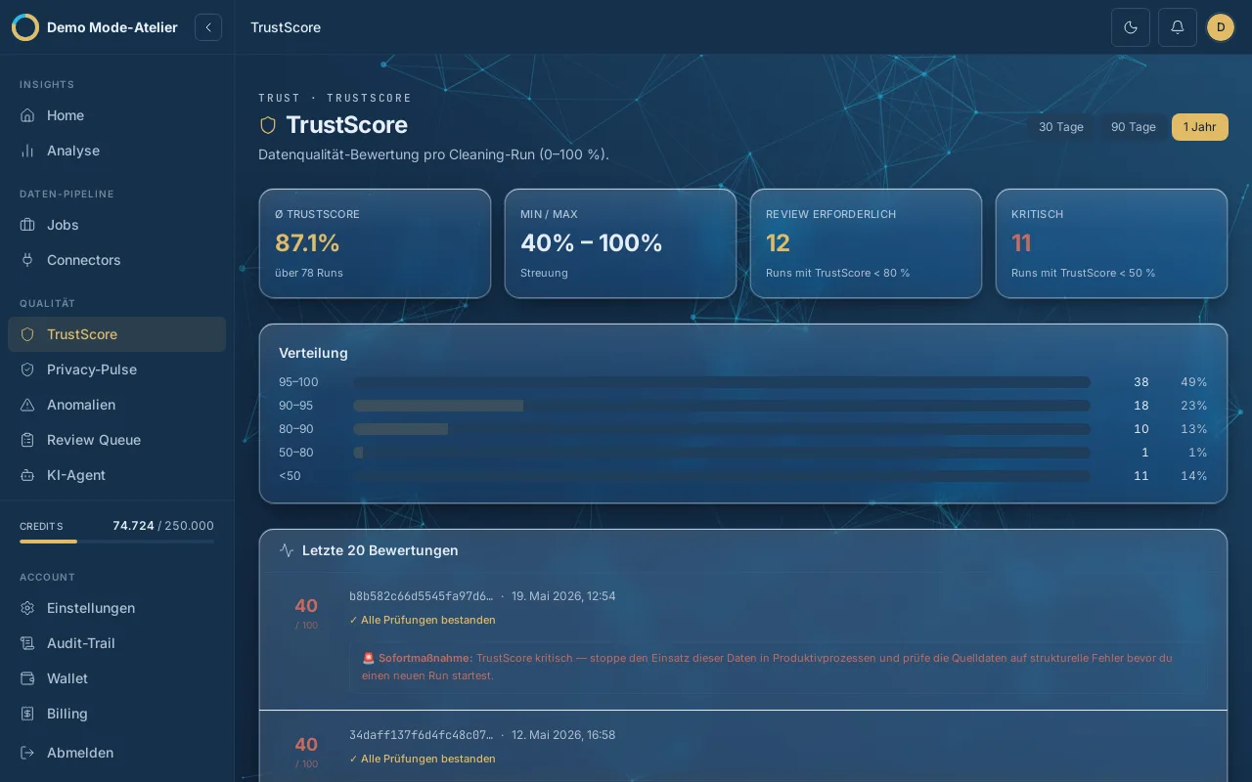This screenshot has width=1252, height=782.
Task: Click the Wallet icon in sidebar
Action: pyautogui.click(x=27, y=678)
